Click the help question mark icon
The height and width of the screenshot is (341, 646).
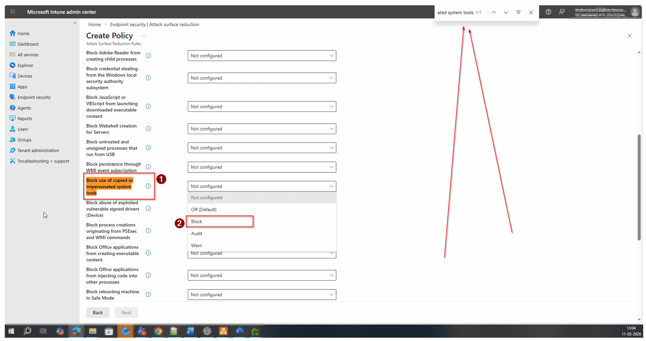[x=548, y=12]
